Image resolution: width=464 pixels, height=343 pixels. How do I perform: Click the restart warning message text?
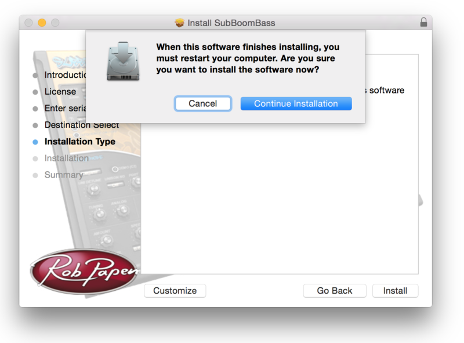pos(248,58)
